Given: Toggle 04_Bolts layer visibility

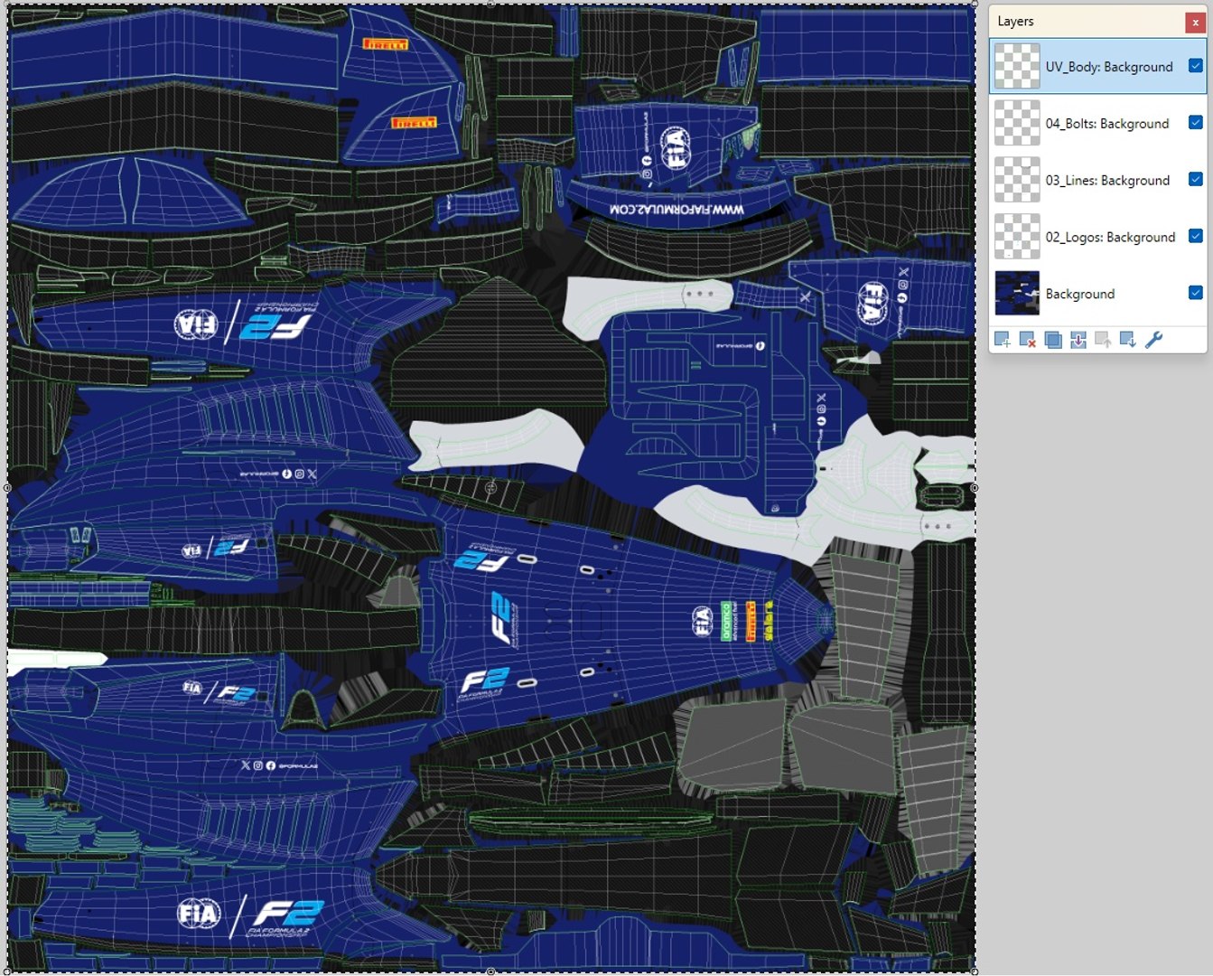Looking at the screenshot, I should (1195, 123).
